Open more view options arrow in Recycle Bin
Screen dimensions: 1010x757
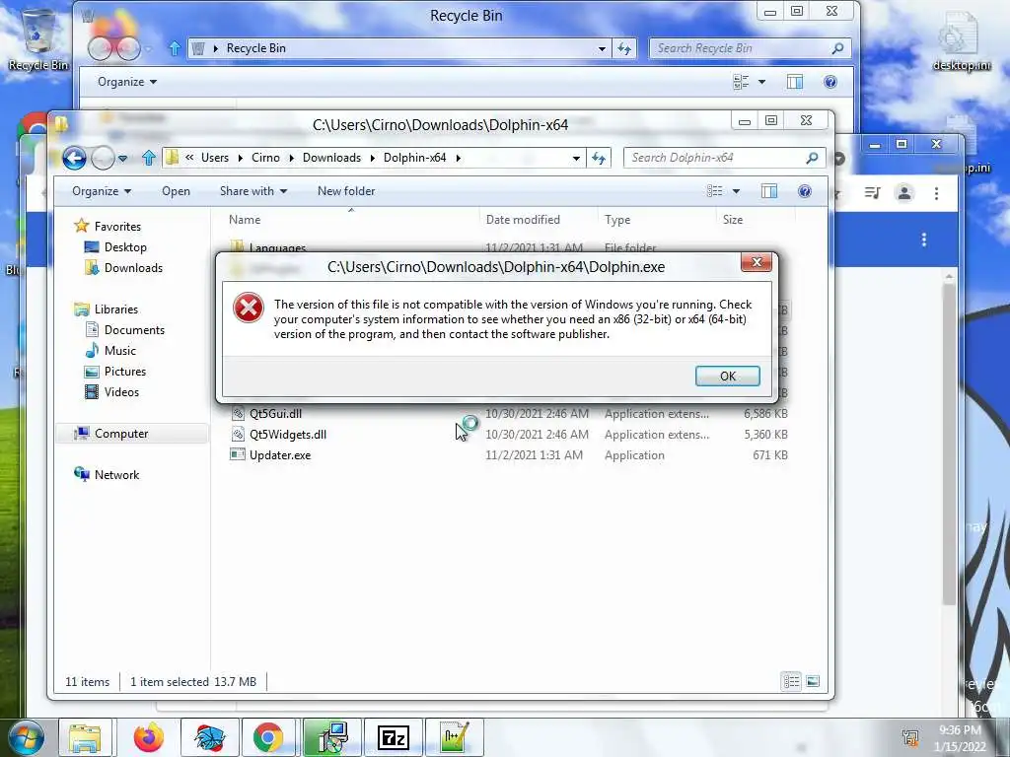coord(761,82)
